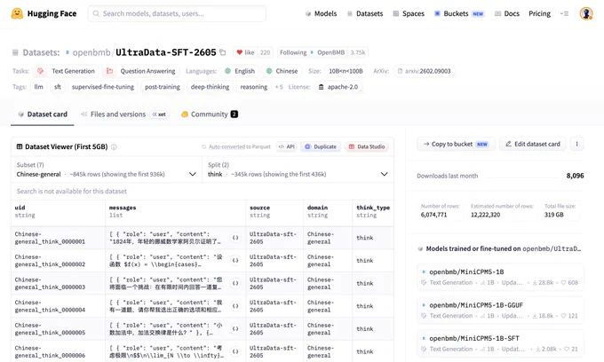The image size is (604, 362).
Task: Click the sft tag
Action: tap(58, 87)
